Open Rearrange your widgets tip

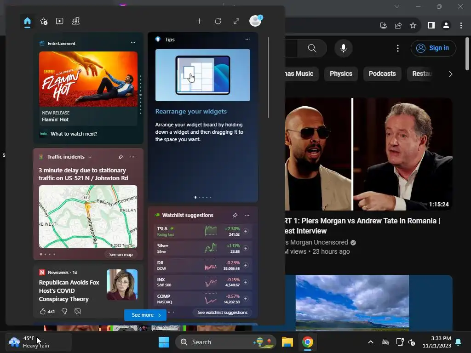191,111
